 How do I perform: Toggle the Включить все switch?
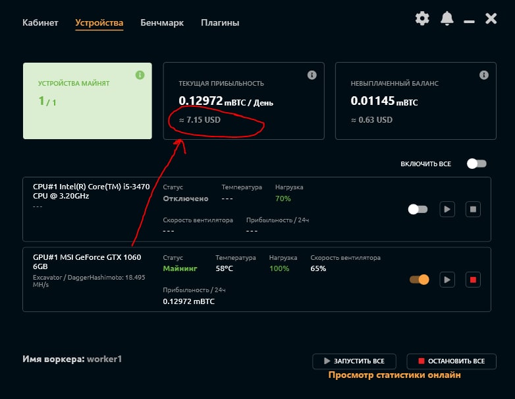point(477,164)
